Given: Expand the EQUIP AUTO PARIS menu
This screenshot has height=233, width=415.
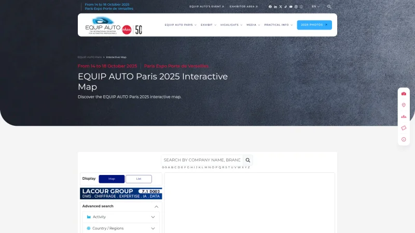Looking at the screenshot, I should point(181,25).
